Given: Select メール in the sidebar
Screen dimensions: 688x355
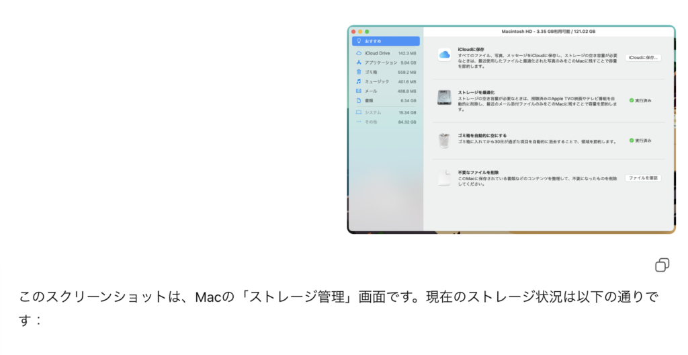Looking at the screenshot, I should 386,91.
